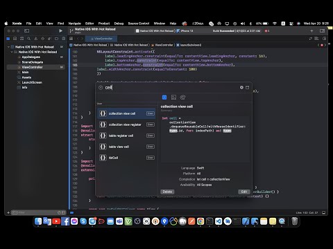This screenshot has width=333, height=249.
Task: Open the Native iOS With Hot Reload scheme selector
Action: (x=155, y=30)
